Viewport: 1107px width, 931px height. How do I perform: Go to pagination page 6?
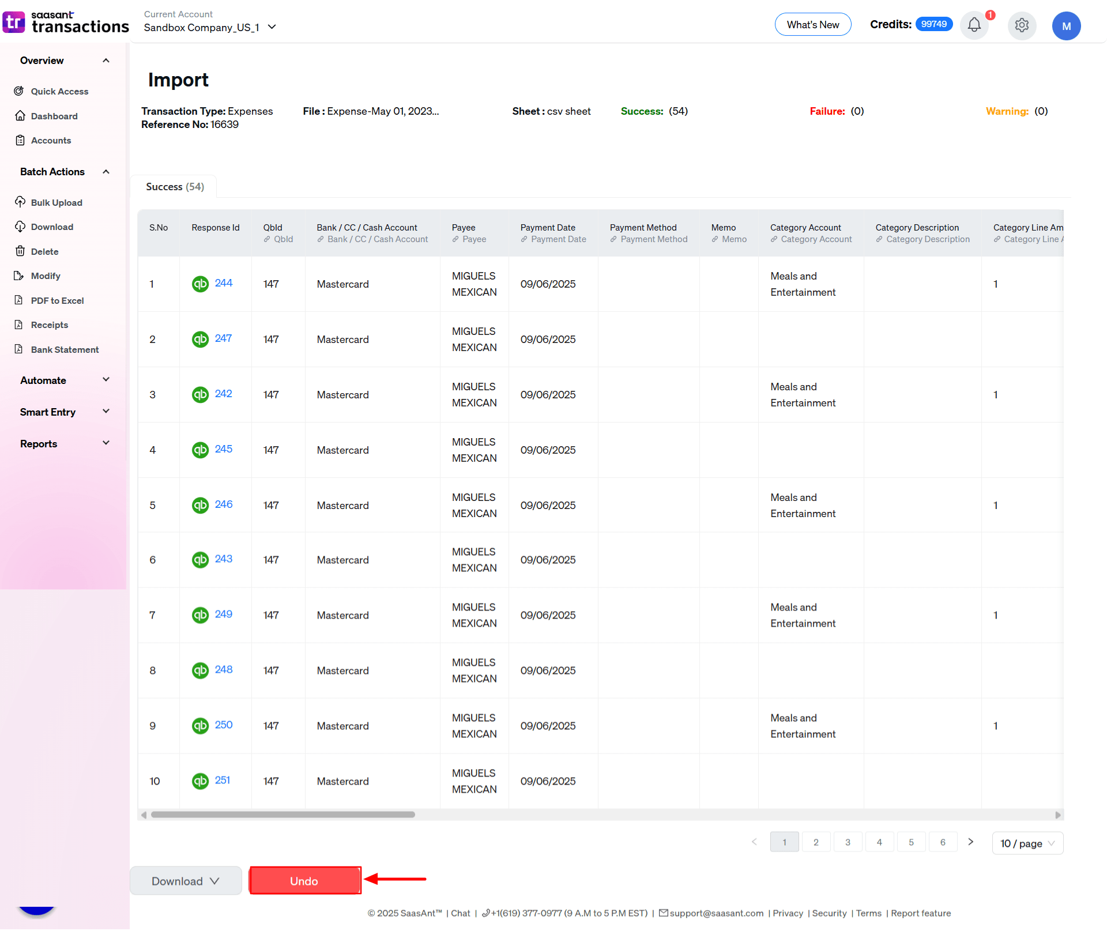(943, 842)
